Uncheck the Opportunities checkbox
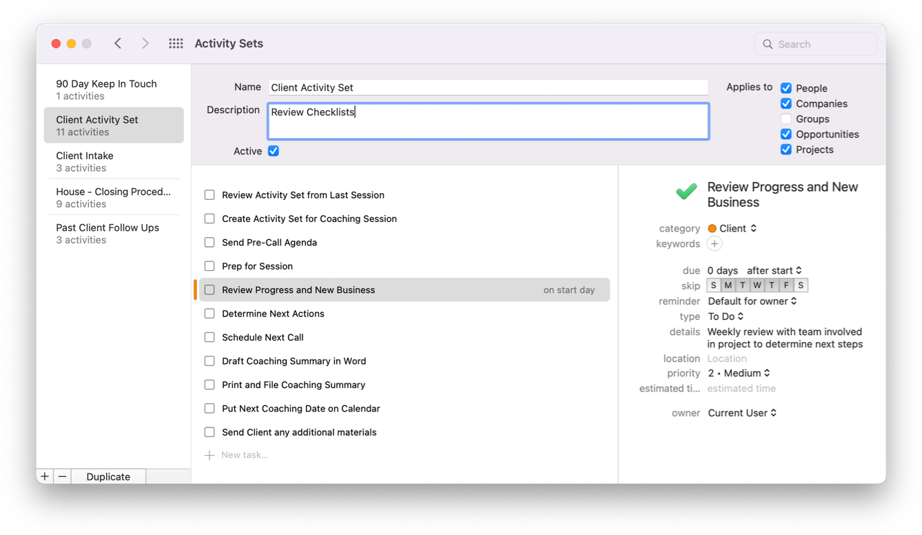 (786, 134)
